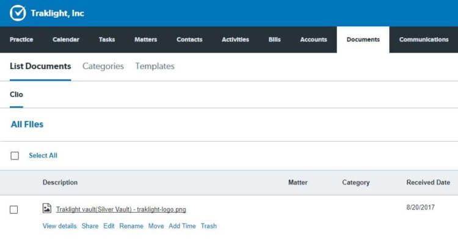Sort by the Category column header
Viewport: 458px width, 240px height.
(356, 183)
